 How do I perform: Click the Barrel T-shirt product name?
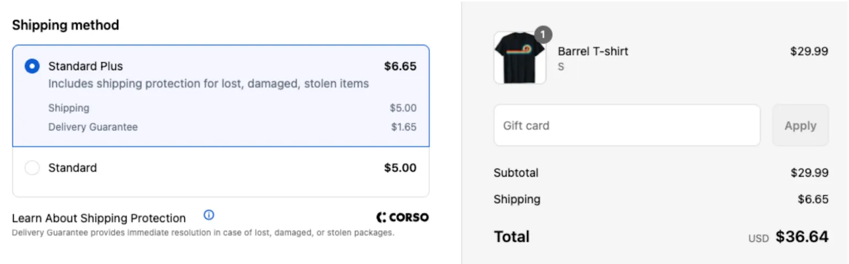(592, 51)
